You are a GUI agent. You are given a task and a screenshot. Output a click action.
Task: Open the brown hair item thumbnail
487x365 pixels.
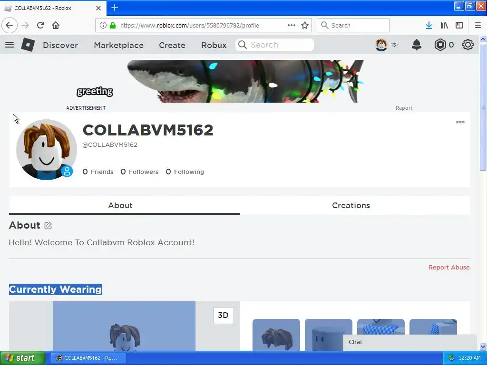pos(276,335)
